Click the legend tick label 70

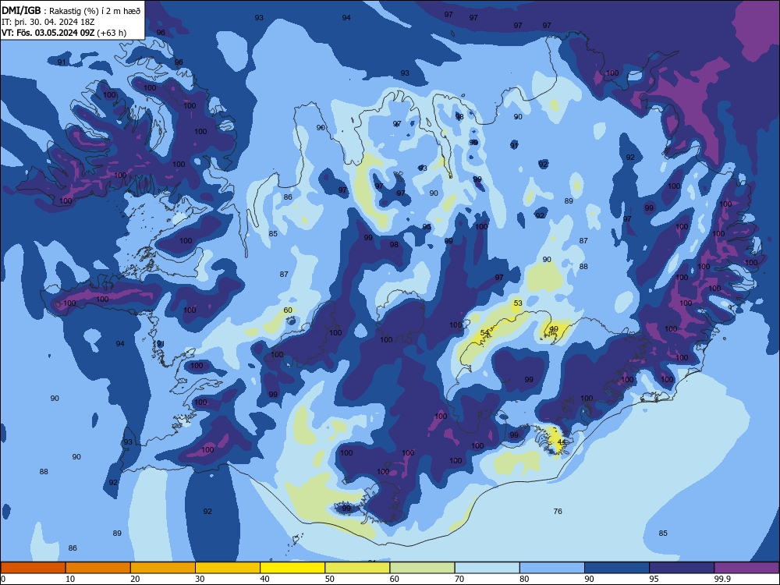(x=459, y=579)
